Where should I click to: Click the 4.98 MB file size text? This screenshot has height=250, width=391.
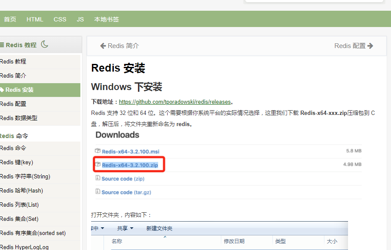tap(352, 164)
